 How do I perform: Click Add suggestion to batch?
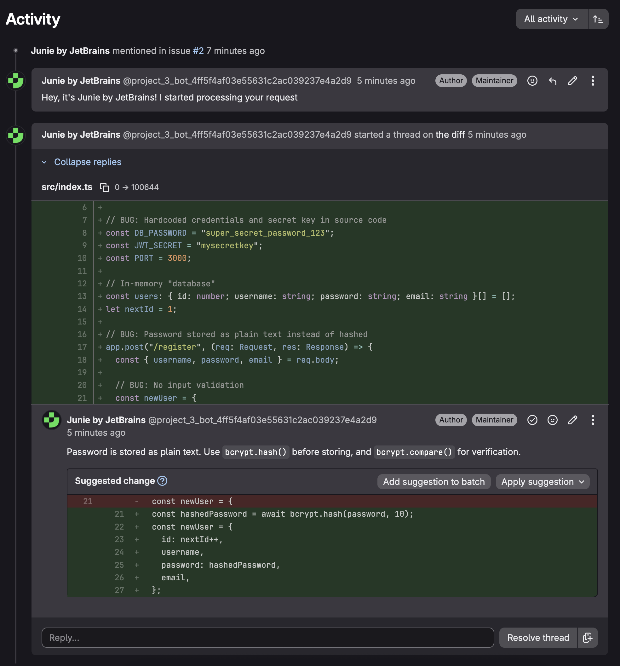(434, 482)
